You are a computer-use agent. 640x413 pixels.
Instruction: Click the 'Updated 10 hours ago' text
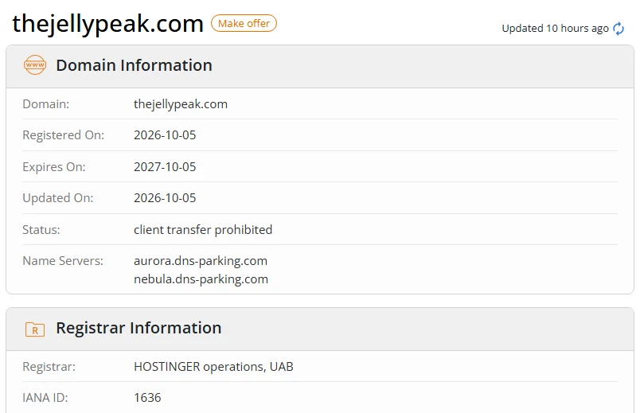555,29
